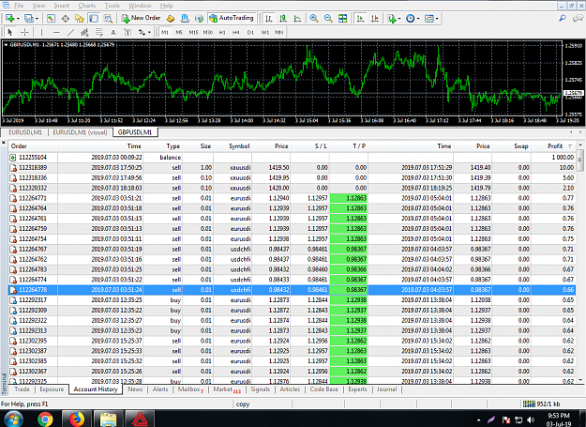Toggle chart auto scroll icon
This screenshot has height=427, width=586.
pyautogui.click(x=360, y=19)
